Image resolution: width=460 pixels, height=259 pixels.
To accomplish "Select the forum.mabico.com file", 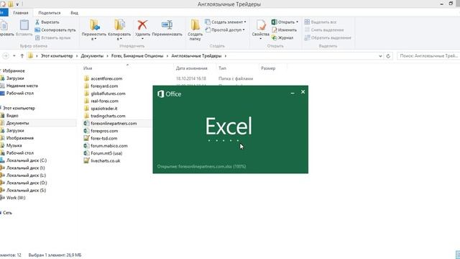I will [109, 145].
